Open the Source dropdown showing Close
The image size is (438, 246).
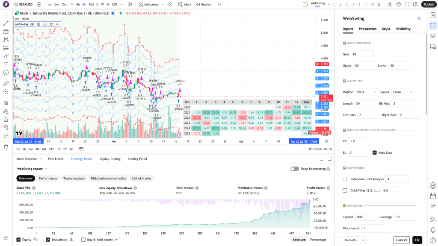[x=402, y=92]
